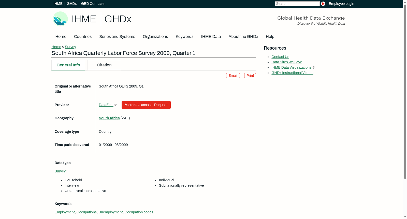This screenshot has height=219, width=407.
Task: Open Employee Login
Action: tap(341, 4)
